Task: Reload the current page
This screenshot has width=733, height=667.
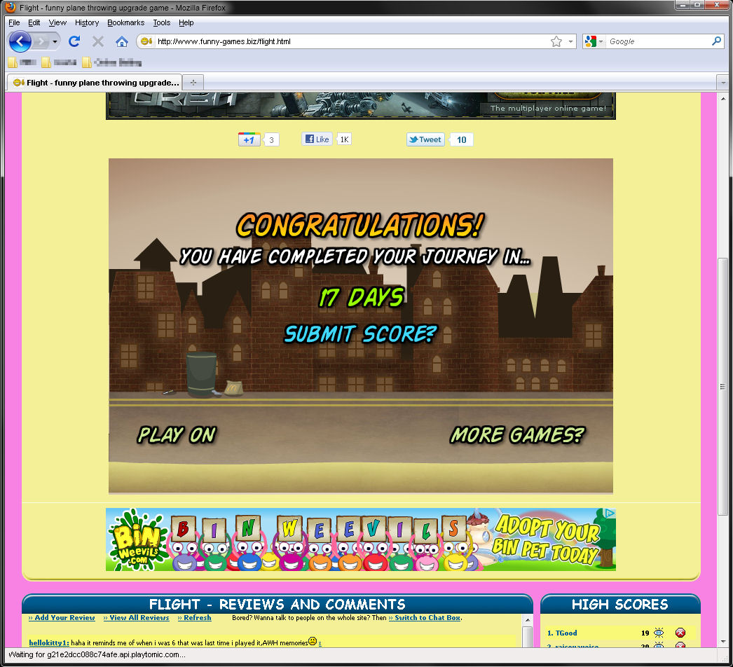Action: pos(74,41)
